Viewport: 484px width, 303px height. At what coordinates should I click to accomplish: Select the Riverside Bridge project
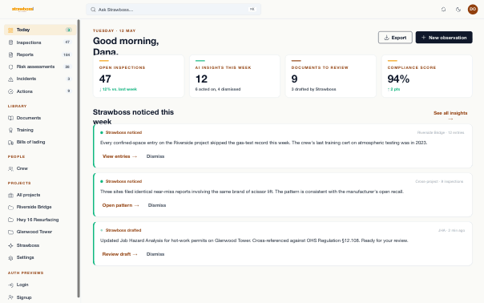click(x=40, y=207)
